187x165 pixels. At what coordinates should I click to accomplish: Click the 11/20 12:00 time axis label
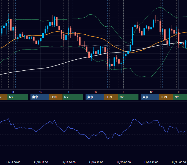tap(151, 162)
